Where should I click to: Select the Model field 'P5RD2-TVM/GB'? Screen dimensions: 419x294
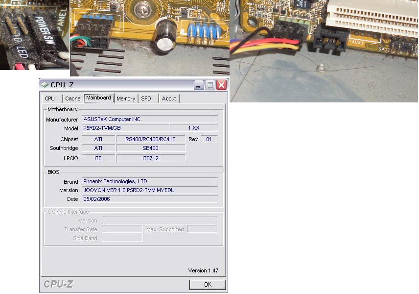click(x=125, y=128)
